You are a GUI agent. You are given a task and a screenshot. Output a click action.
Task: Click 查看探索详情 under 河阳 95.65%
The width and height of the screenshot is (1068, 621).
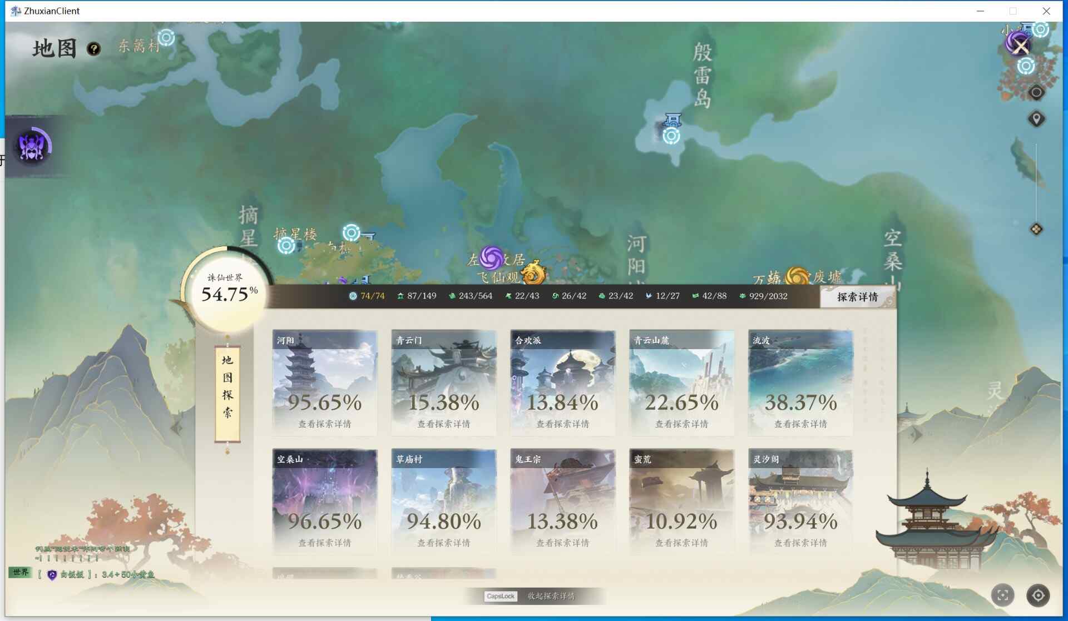tap(325, 424)
